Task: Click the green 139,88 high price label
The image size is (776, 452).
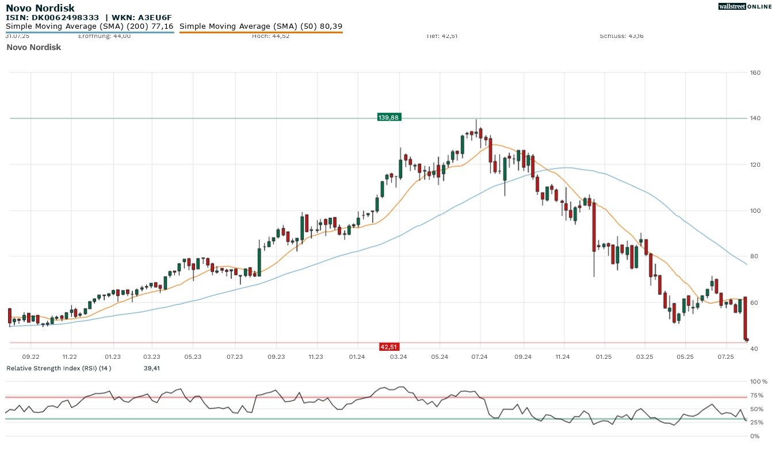Action: [388, 117]
